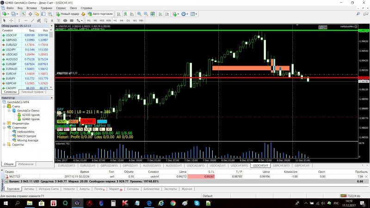Click the red CLOSE chart button
370x208 pixels.
click(87, 122)
